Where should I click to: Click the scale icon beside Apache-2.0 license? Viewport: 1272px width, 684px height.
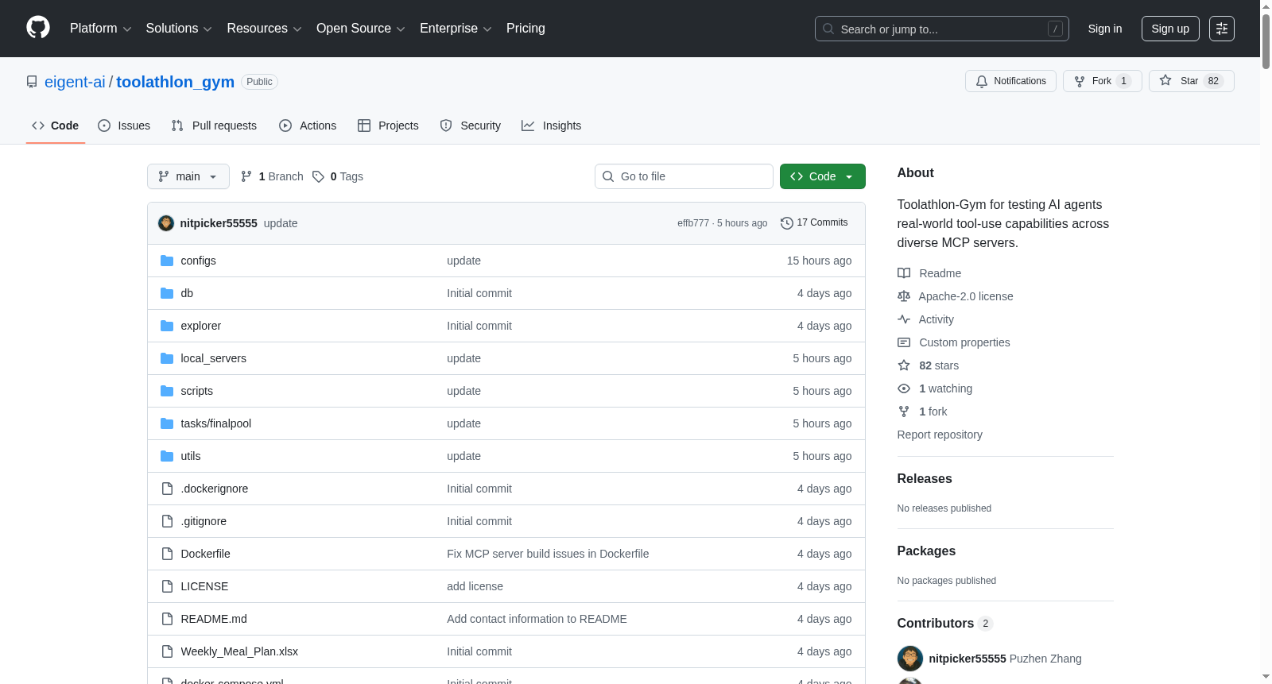(x=904, y=296)
